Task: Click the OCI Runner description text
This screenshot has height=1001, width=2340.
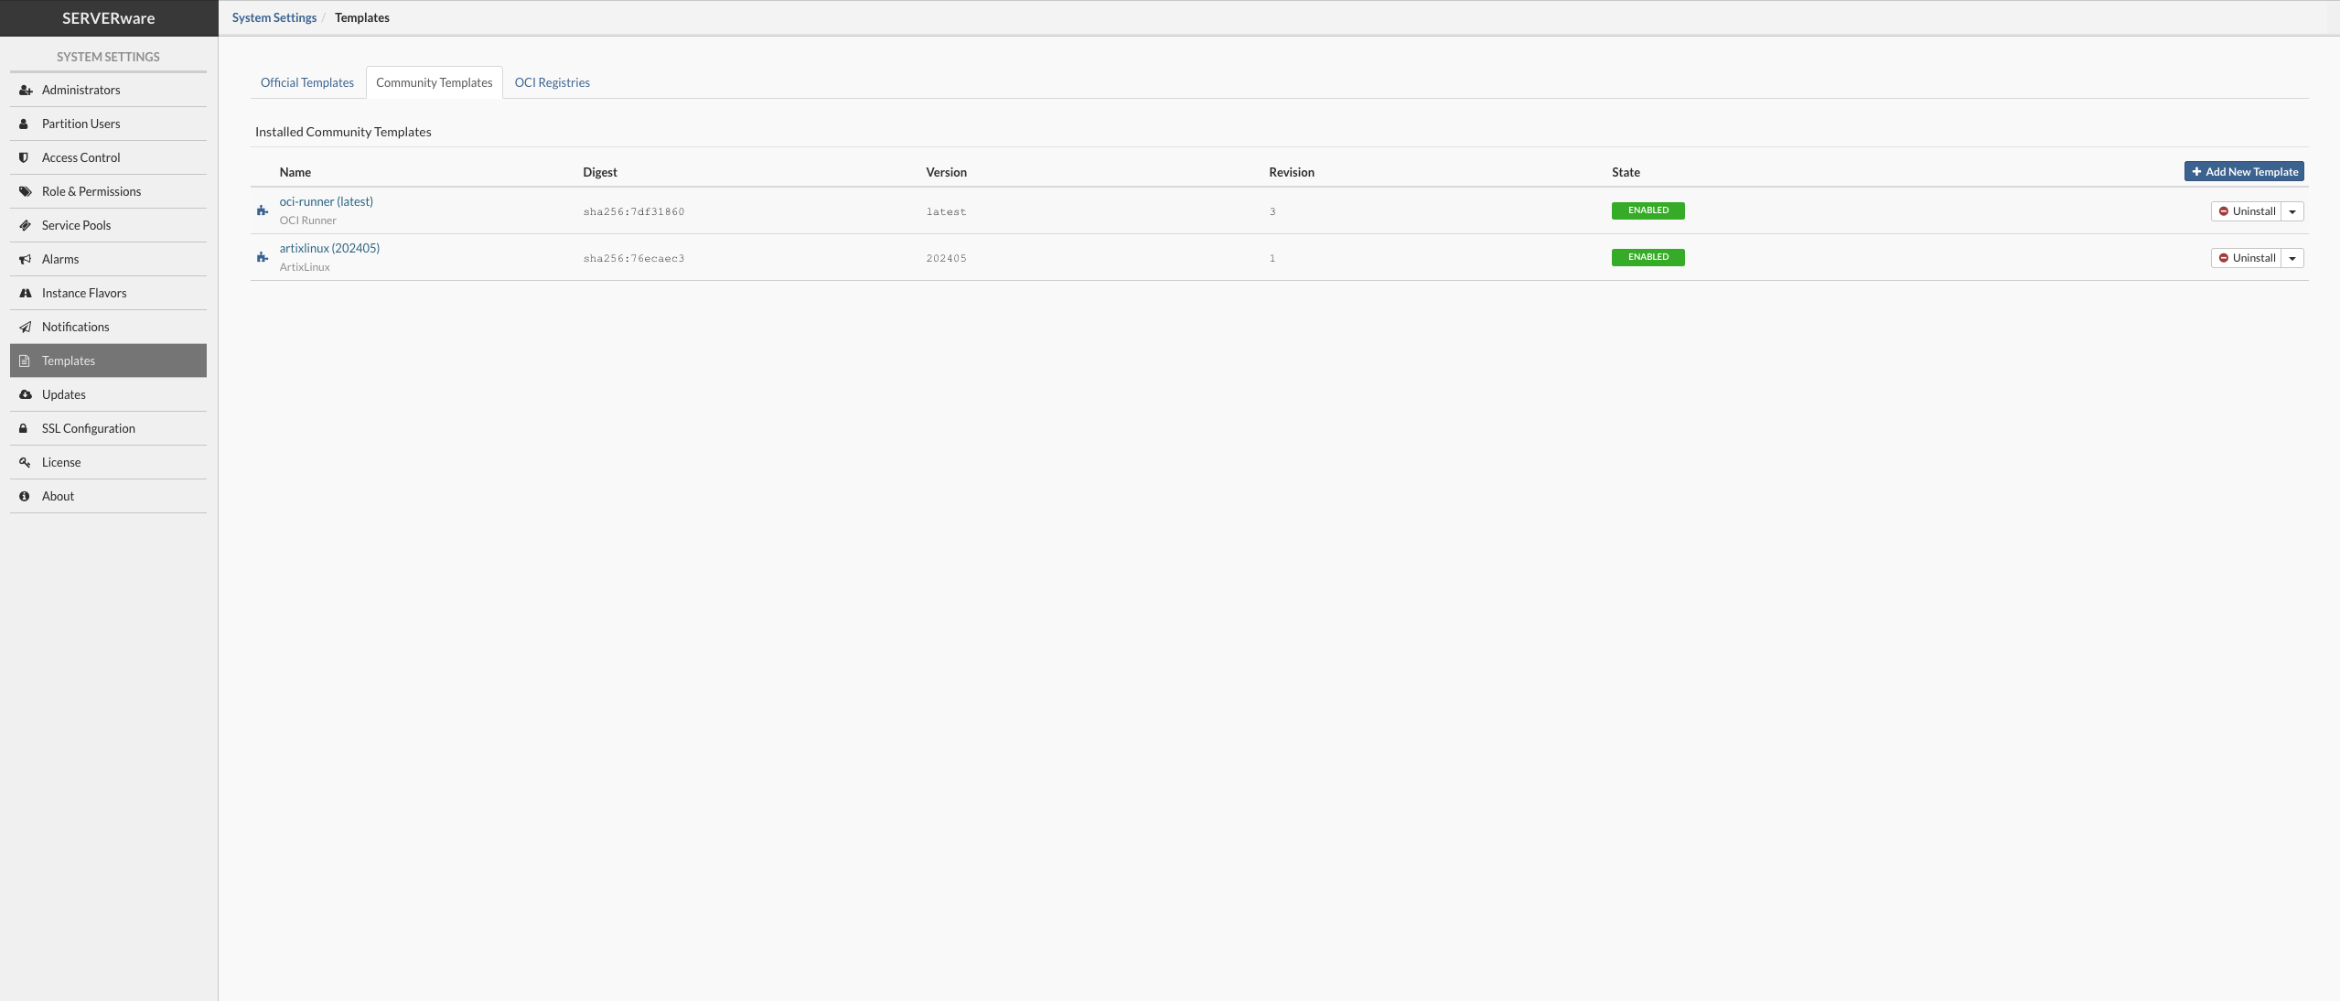Action: pos(308,221)
